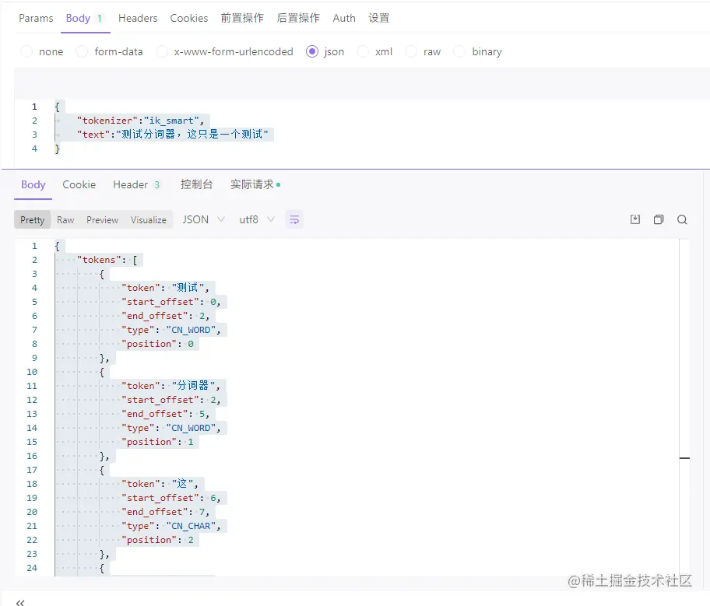Click the "token": "这" line
Viewport: 710px width, 606px height.
coord(160,485)
